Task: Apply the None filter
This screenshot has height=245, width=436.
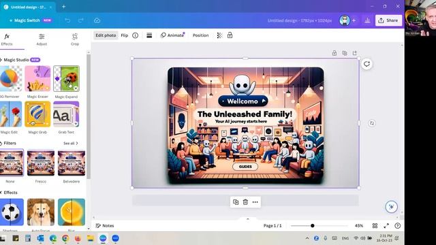Action: [11, 163]
